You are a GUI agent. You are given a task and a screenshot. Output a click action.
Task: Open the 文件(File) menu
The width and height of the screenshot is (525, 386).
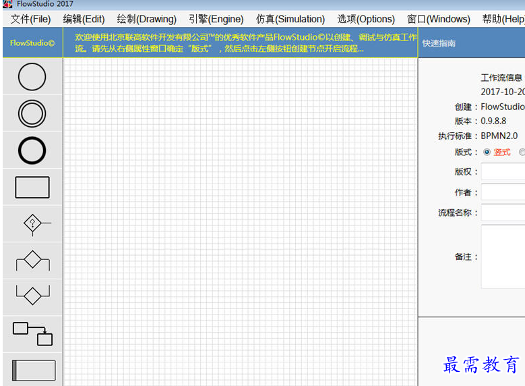(x=31, y=19)
